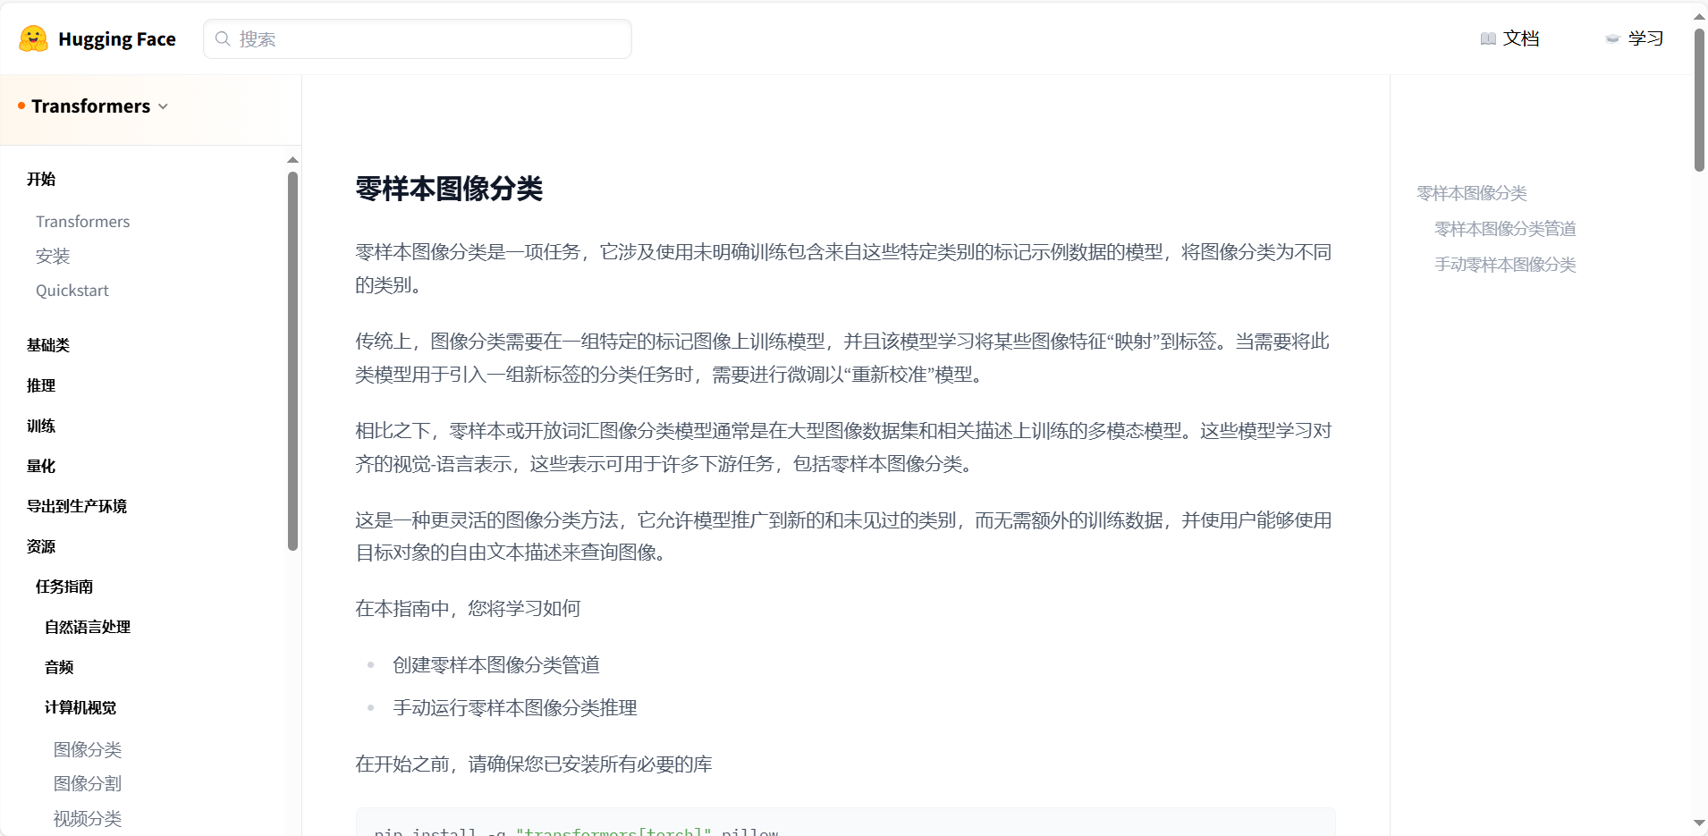This screenshot has width=1708, height=836.
Task: Select 图像分割 in the sidebar
Action: click(87, 783)
